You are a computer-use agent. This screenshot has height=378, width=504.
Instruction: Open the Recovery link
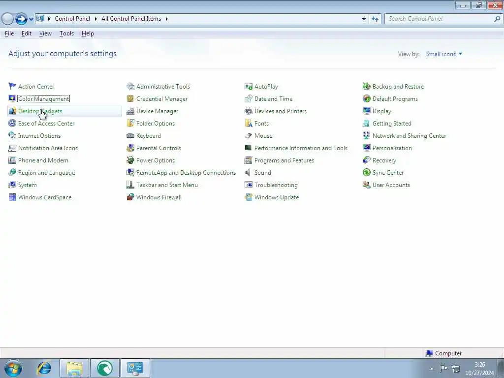[x=384, y=160]
